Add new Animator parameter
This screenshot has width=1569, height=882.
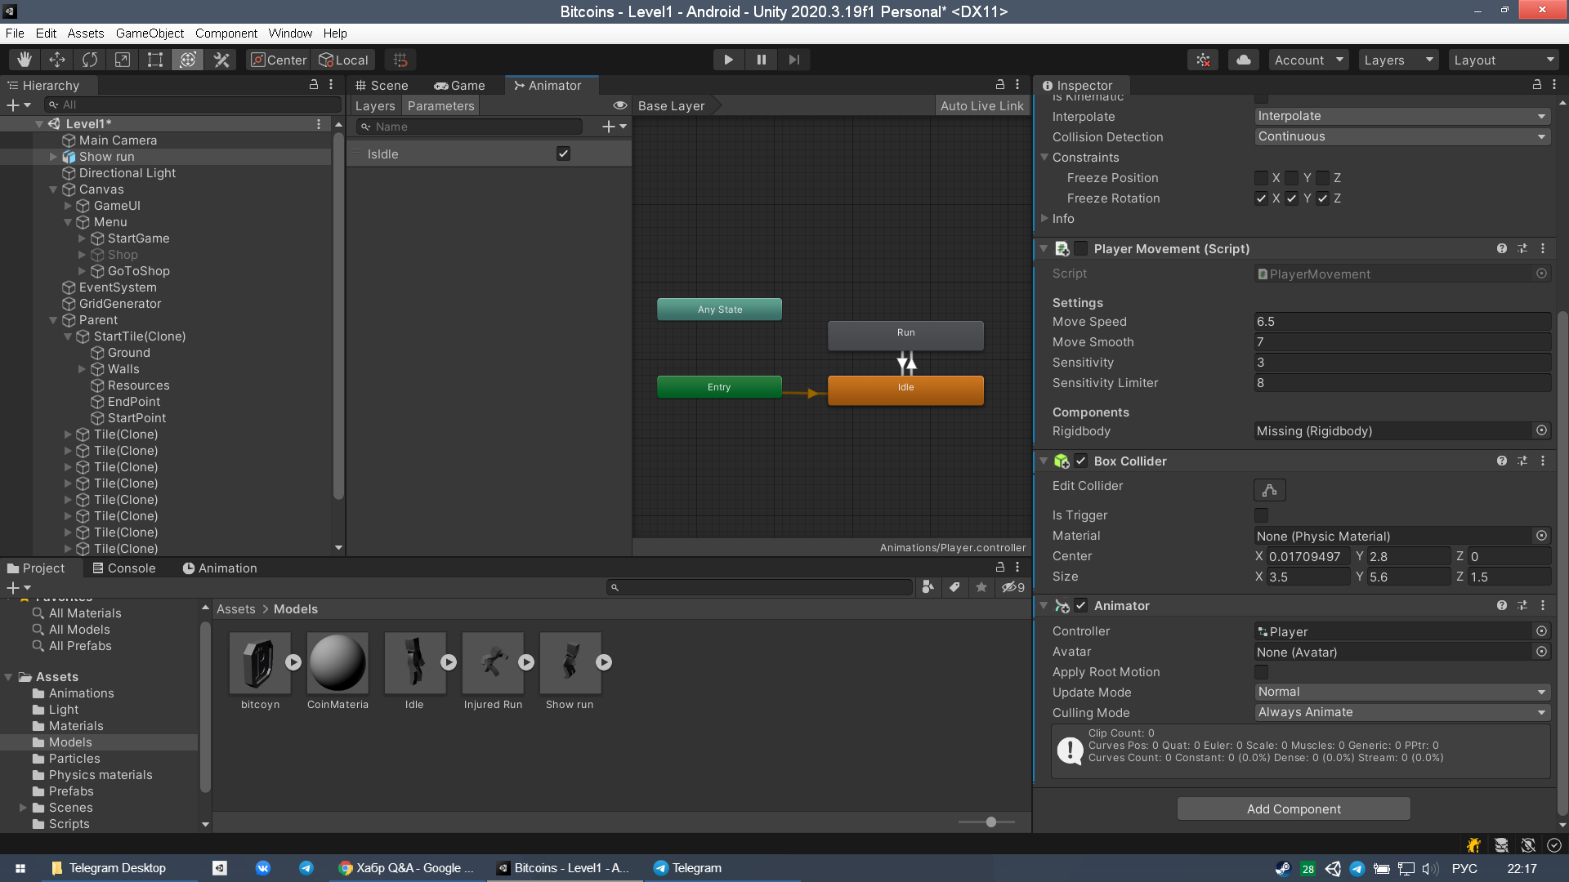point(614,126)
